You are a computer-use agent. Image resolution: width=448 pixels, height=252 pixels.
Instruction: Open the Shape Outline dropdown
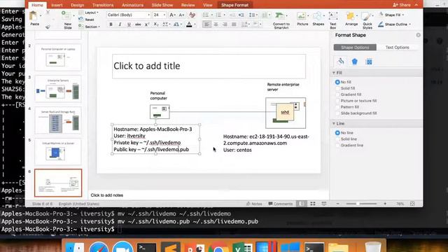point(395,24)
